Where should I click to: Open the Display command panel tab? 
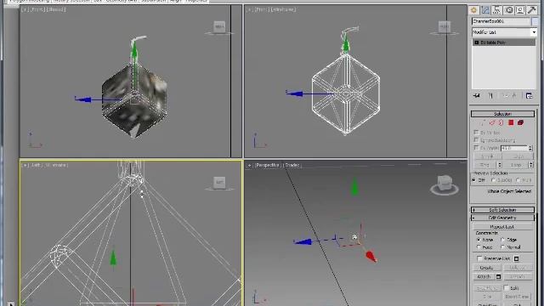coord(520,10)
